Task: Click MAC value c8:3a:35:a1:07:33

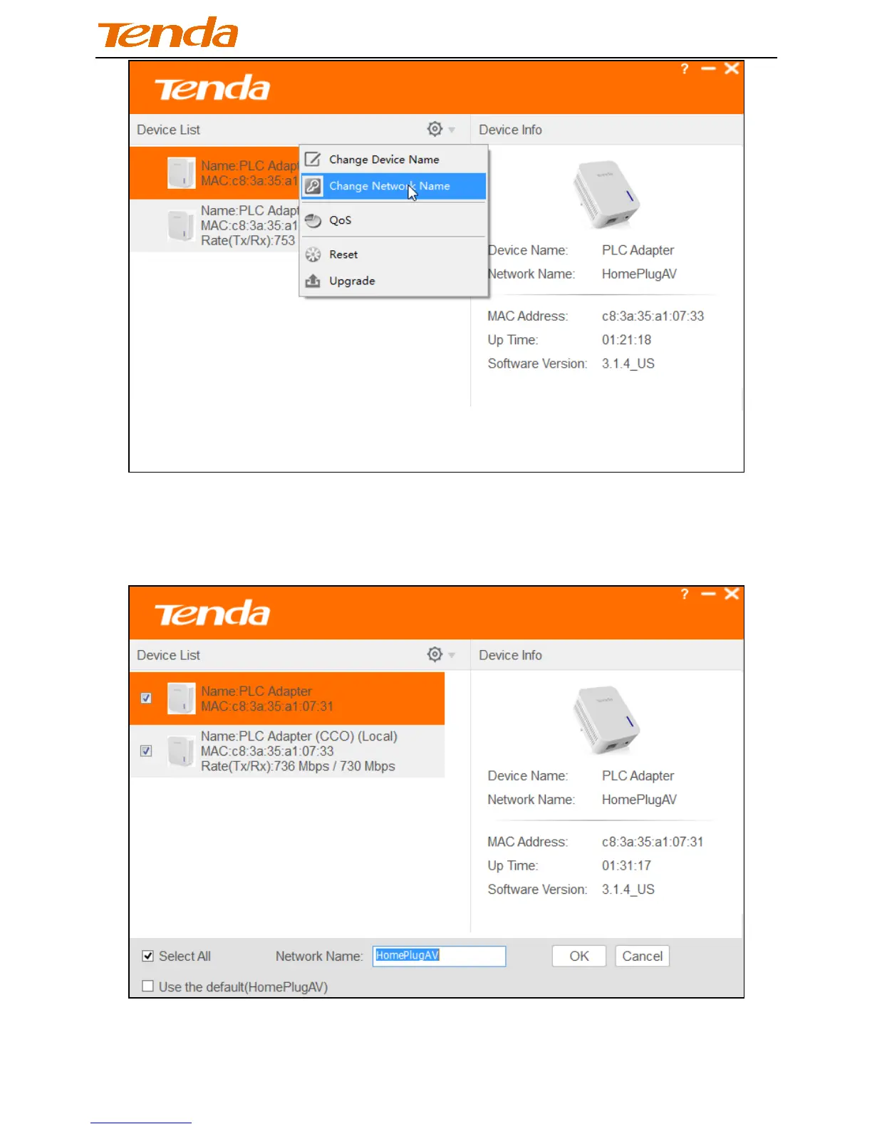Action: [653, 316]
